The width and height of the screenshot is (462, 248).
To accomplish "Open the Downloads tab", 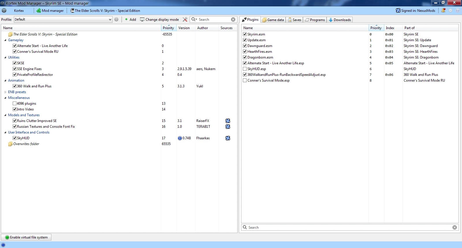I will [x=340, y=20].
